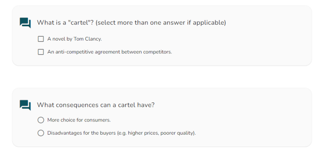Click the 'An anti-competitive agreement between competitors.' label
The image size is (335, 157).
tap(110, 52)
